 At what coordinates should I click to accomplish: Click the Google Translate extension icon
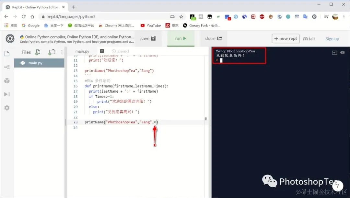tap(305, 16)
